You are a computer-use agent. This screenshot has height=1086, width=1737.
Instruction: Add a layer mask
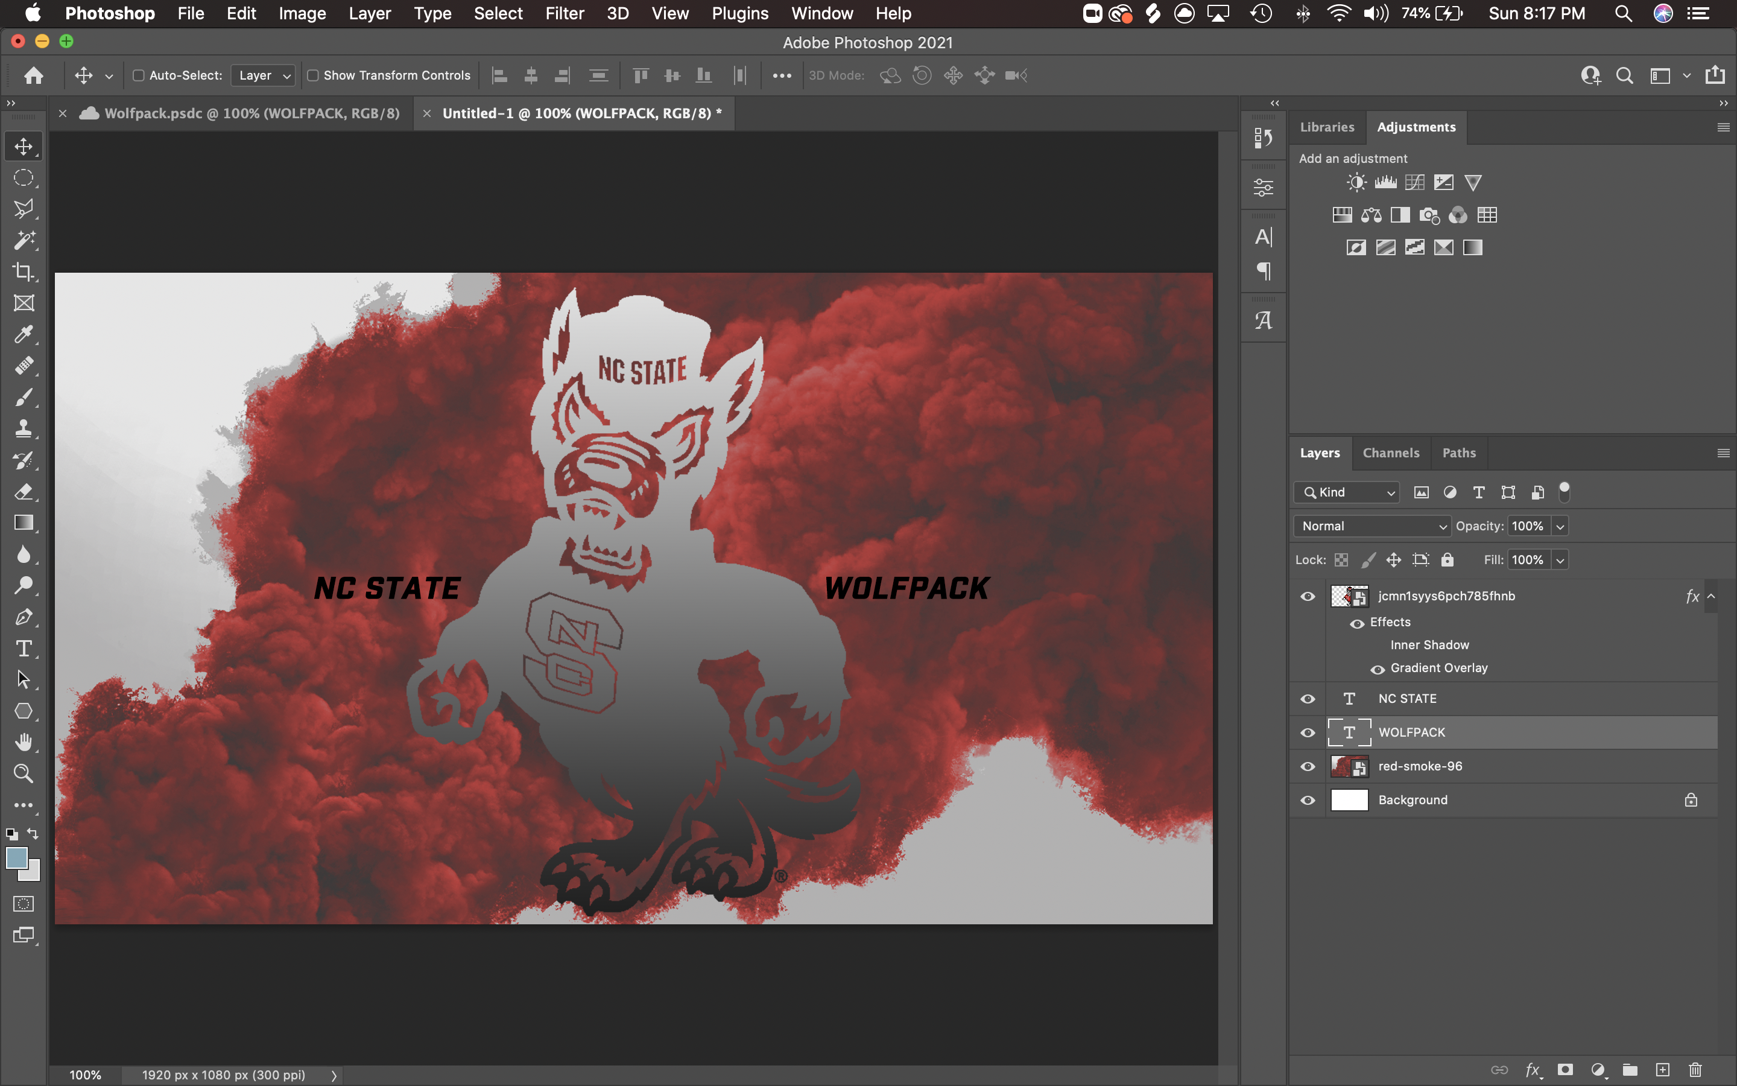(x=1566, y=1070)
